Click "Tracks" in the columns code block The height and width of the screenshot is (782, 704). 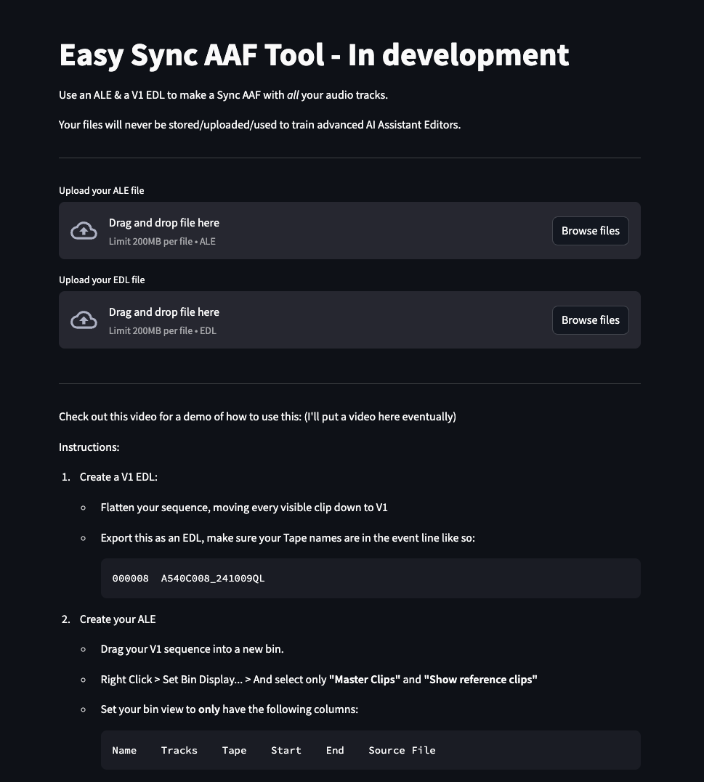point(179,751)
